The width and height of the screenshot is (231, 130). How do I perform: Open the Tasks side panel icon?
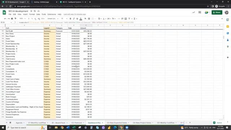pos(228,33)
